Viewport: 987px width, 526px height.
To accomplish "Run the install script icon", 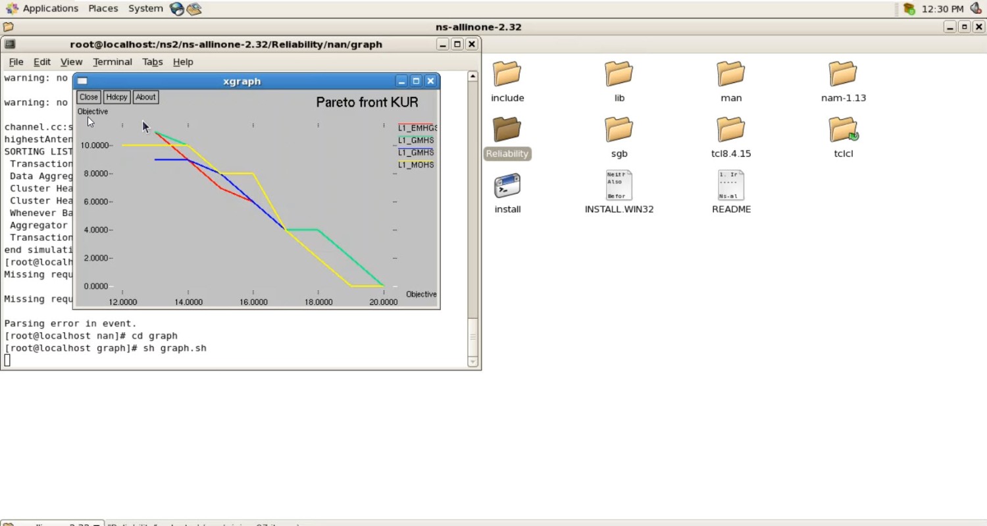I will pyautogui.click(x=507, y=186).
